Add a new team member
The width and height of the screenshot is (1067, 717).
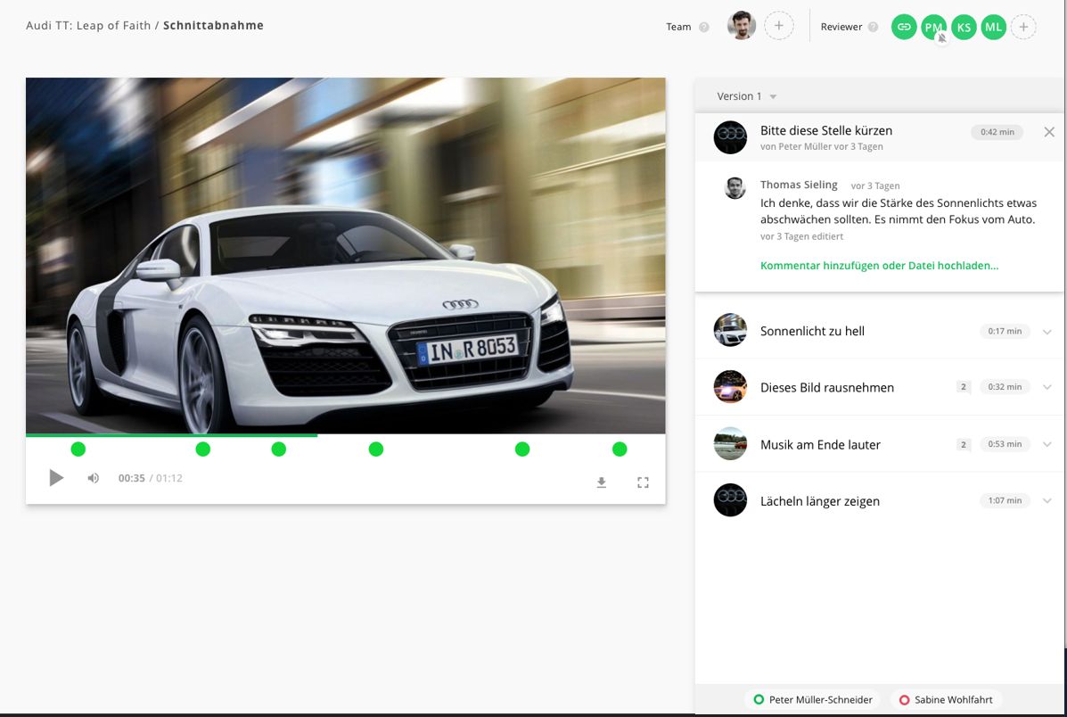point(779,26)
